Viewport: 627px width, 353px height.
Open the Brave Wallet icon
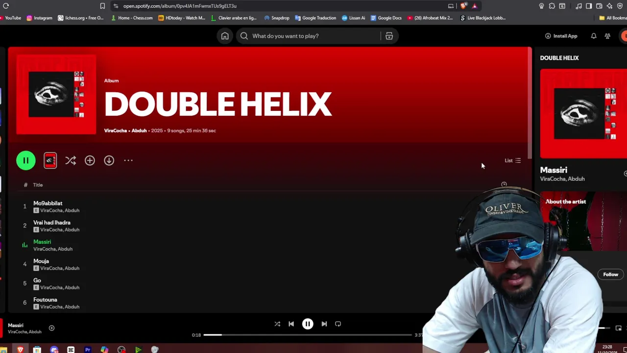pyautogui.click(x=599, y=6)
